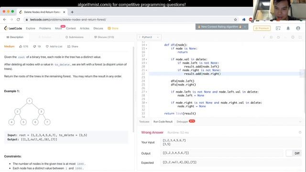Viewport: 306px width, 172px height.
Task: Open the Store link
Action: (113, 28)
